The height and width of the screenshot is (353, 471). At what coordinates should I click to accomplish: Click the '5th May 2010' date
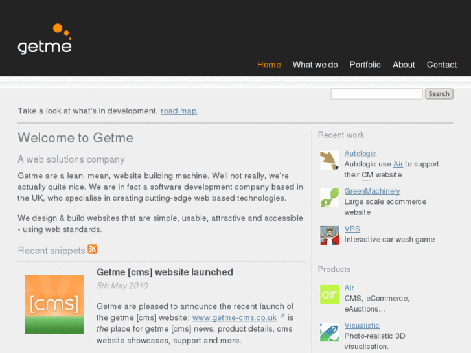click(x=122, y=286)
